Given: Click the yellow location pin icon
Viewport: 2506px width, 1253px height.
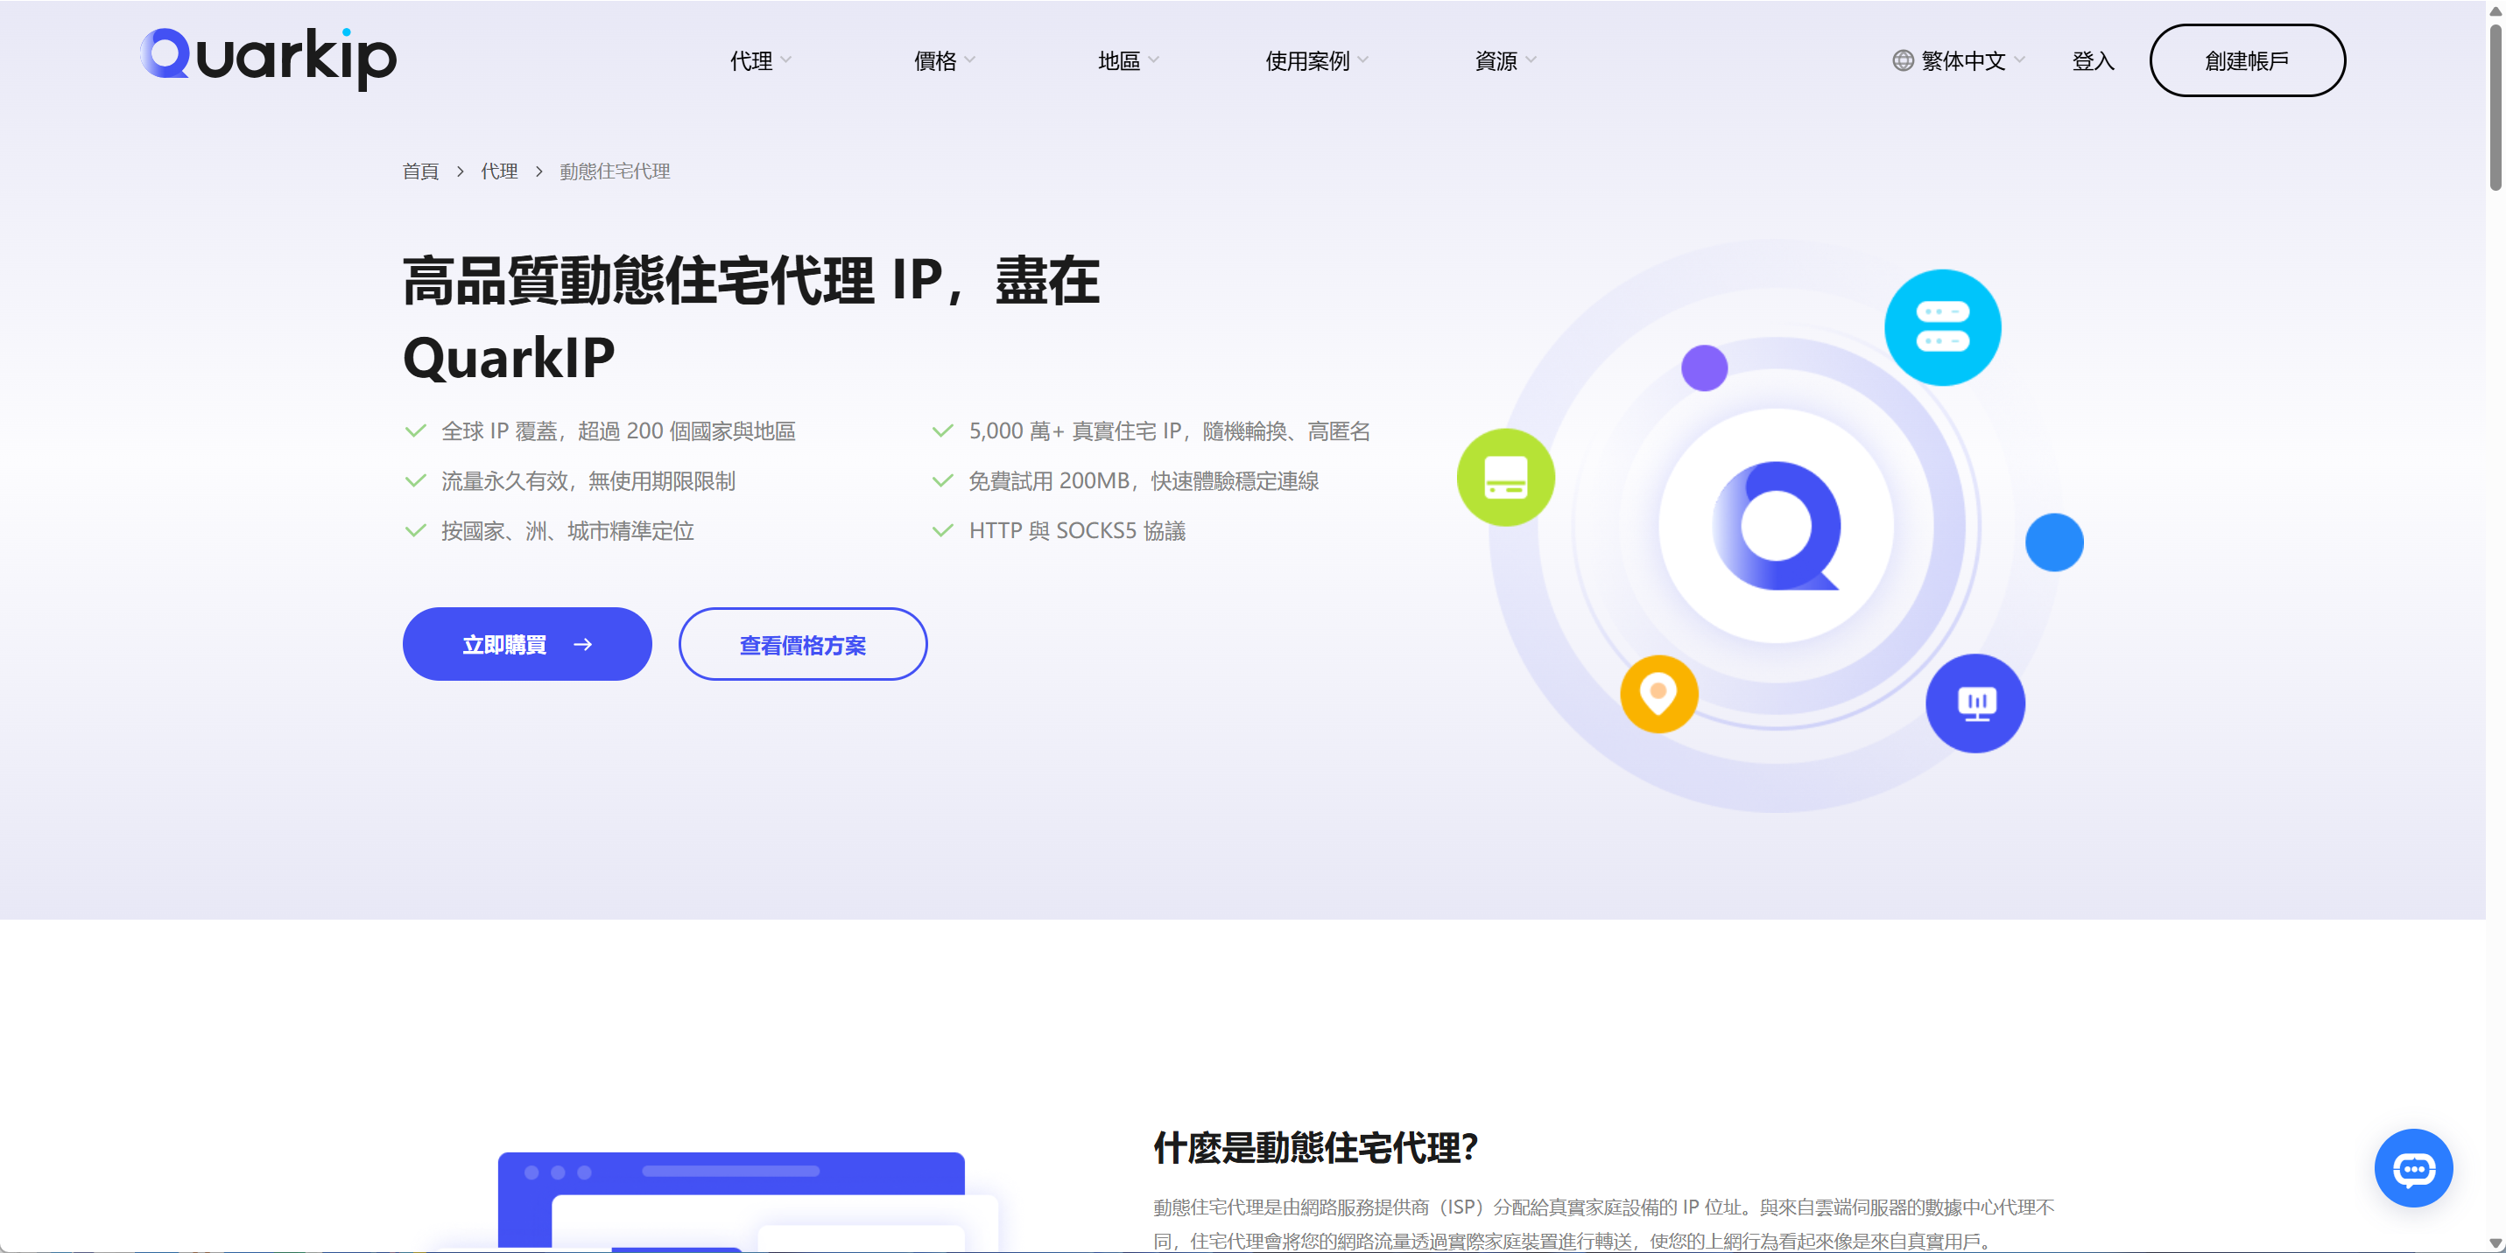Looking at the screenshot, I should tap(1658, 693).
